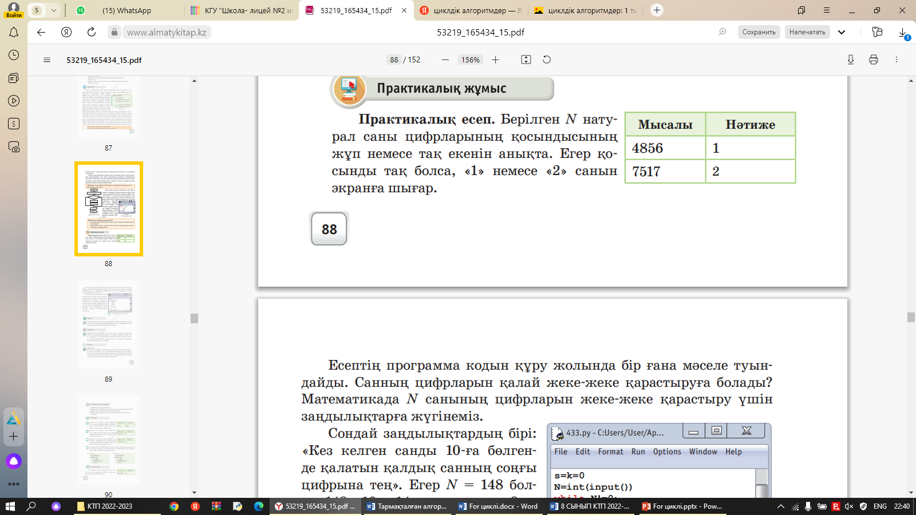Zoom out with the minus icon
Viewport: 916px width, 515px height.
point(445,60)
